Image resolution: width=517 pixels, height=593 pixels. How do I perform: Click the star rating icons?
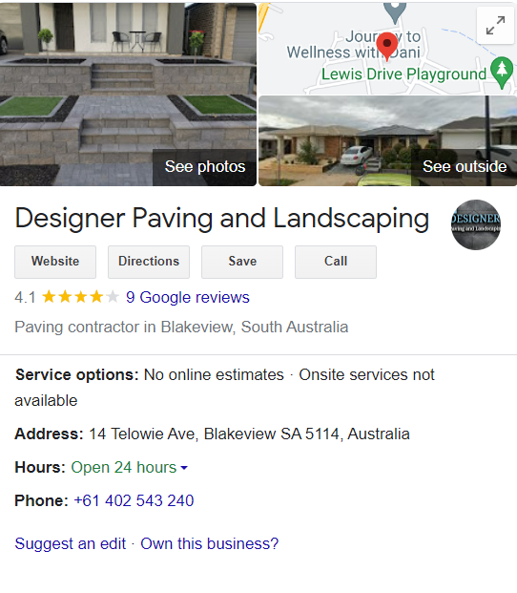click(x=80, y=297)
